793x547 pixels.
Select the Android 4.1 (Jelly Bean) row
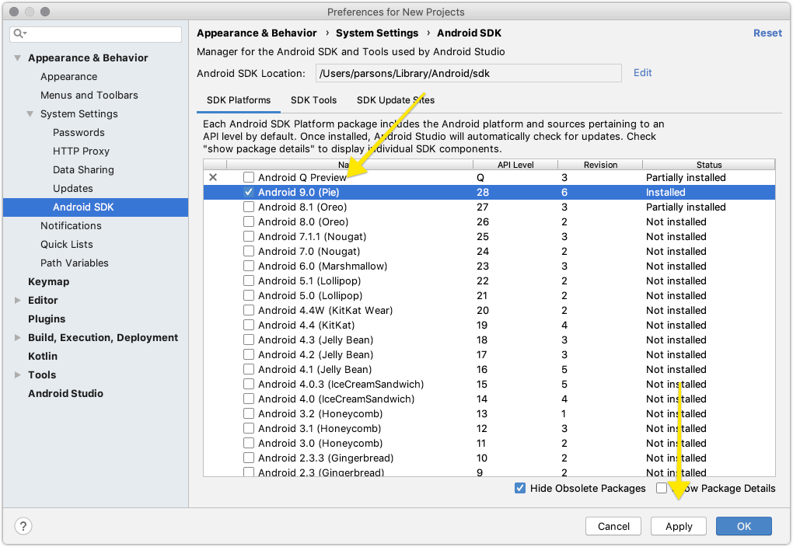coord(489,370)
